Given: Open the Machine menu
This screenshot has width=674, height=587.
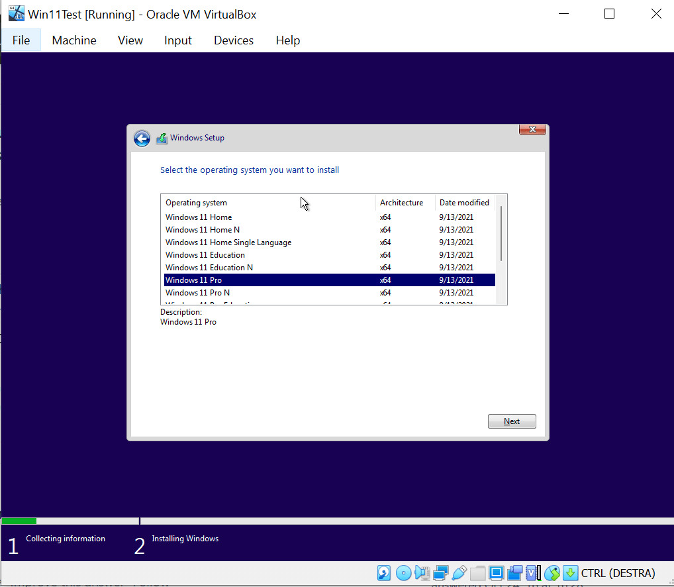Looking at the screenshot, I should [74, 40].
